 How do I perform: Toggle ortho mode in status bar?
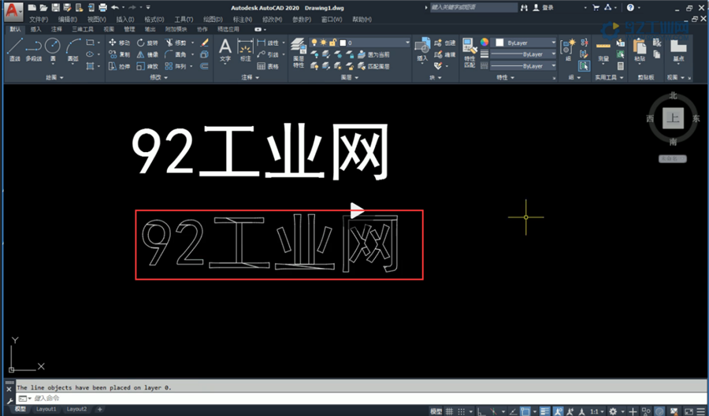click(x=481, y=411)
